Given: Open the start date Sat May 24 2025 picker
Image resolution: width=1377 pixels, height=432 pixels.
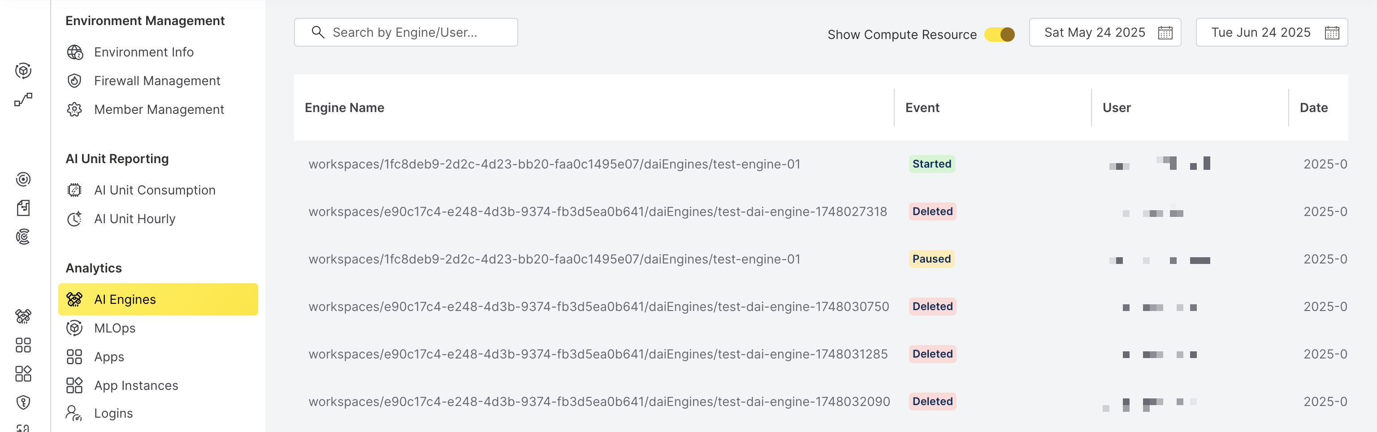Looking at the screenshot, I should point(1105,32).
